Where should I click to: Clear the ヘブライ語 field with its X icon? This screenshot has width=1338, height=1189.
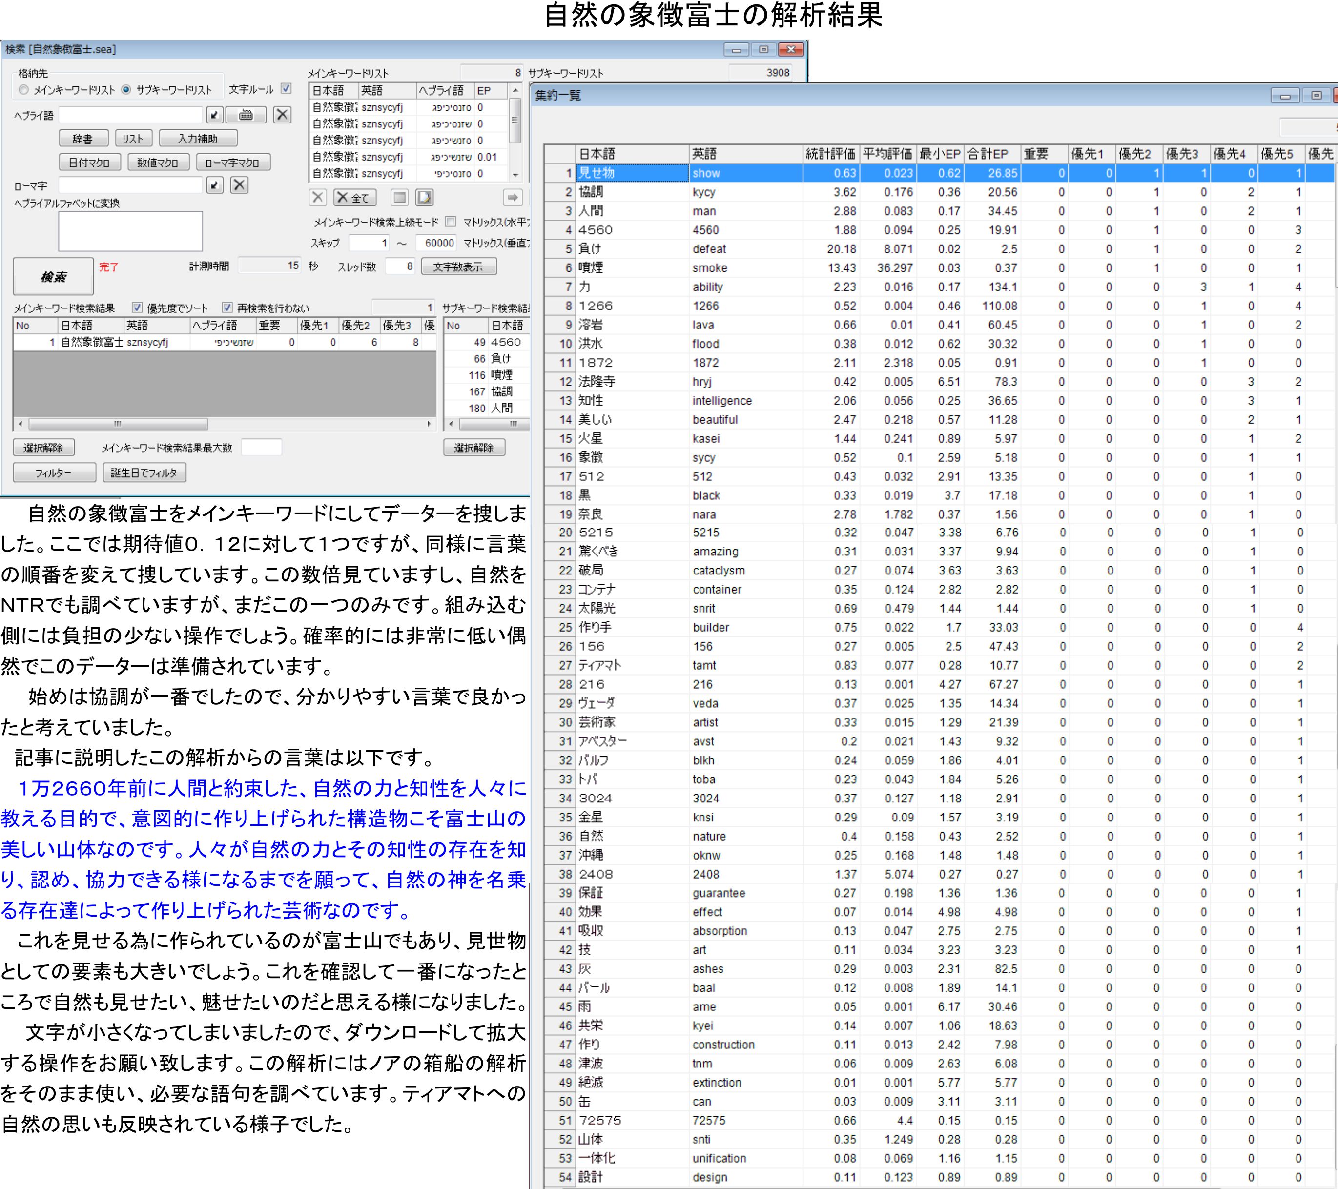click(282, 115)
